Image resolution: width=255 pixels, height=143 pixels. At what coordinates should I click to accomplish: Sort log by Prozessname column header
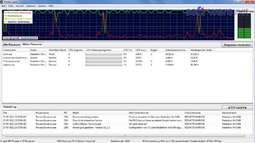[49, 113]
